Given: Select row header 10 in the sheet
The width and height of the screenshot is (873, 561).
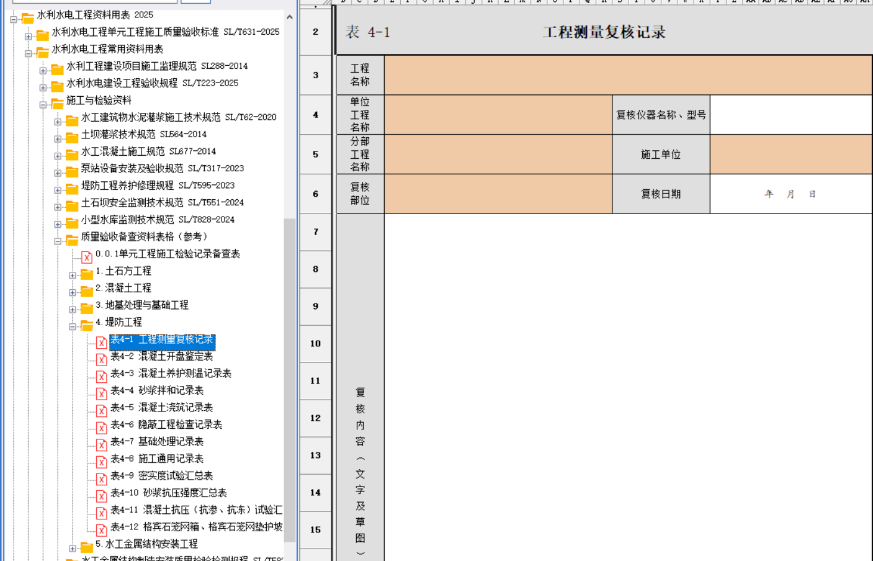Looking at the screenshot, I should [x=315, y=344].
